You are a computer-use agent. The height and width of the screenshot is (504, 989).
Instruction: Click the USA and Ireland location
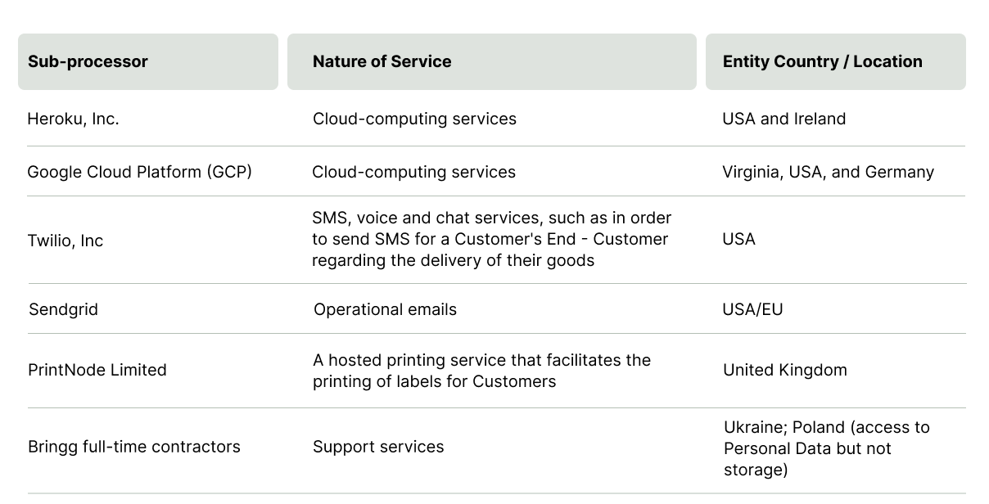(x=784, y=119)
